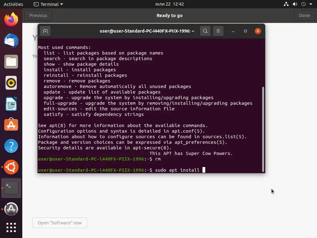The image size is (317, 238).
Task: Open the Terminal app menu dropdown
Action: click(x=48, y=4)
